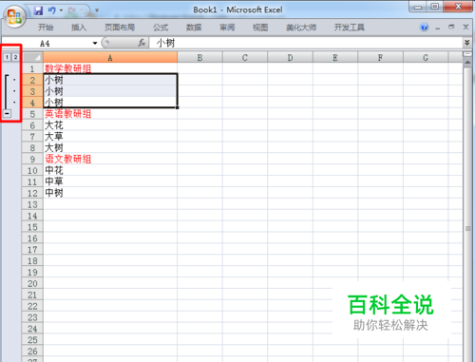Click the insert function fx button
This screenshot has height=362, width=475.
tap(142, 43)
